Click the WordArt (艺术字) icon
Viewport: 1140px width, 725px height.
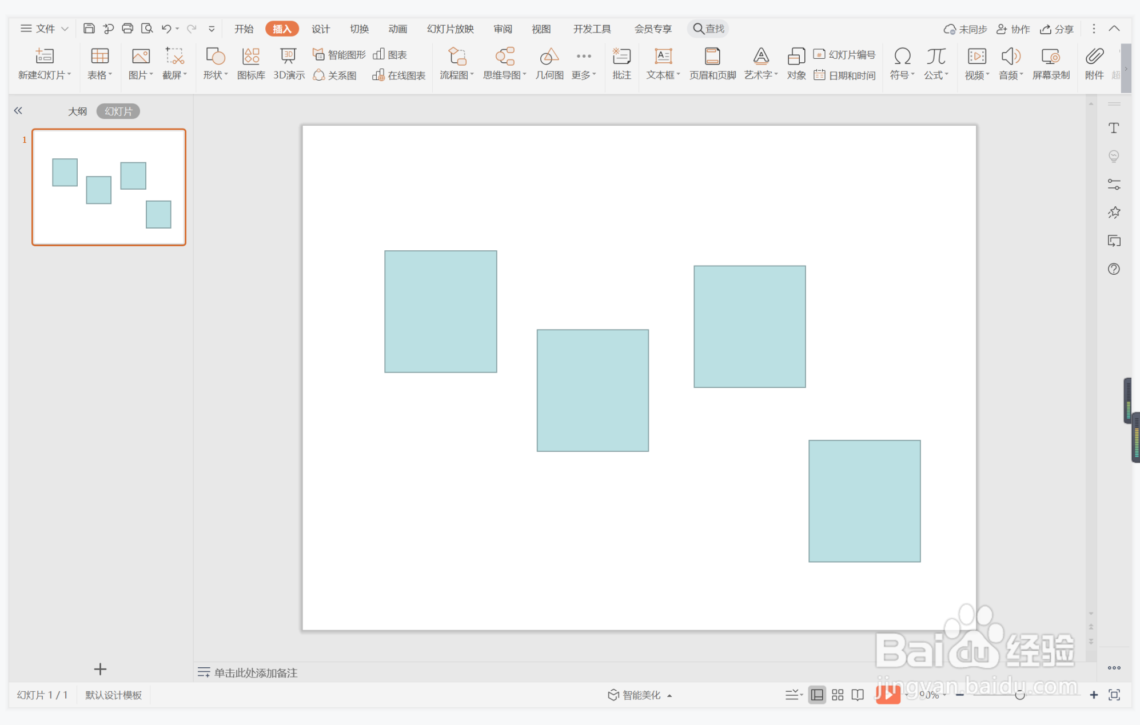coord(760,57)
